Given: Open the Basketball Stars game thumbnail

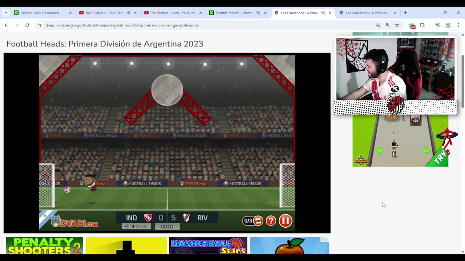Looking at the screenshot, I should pos(208,246).
